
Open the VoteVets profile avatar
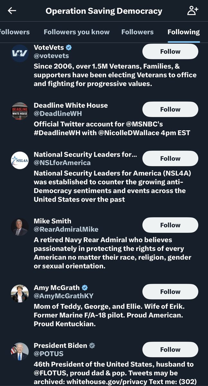coord(20,54)
